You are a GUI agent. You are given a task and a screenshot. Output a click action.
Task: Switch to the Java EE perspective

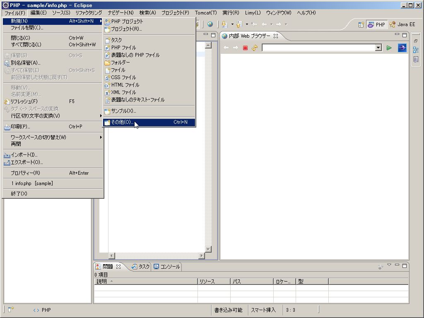402,24
